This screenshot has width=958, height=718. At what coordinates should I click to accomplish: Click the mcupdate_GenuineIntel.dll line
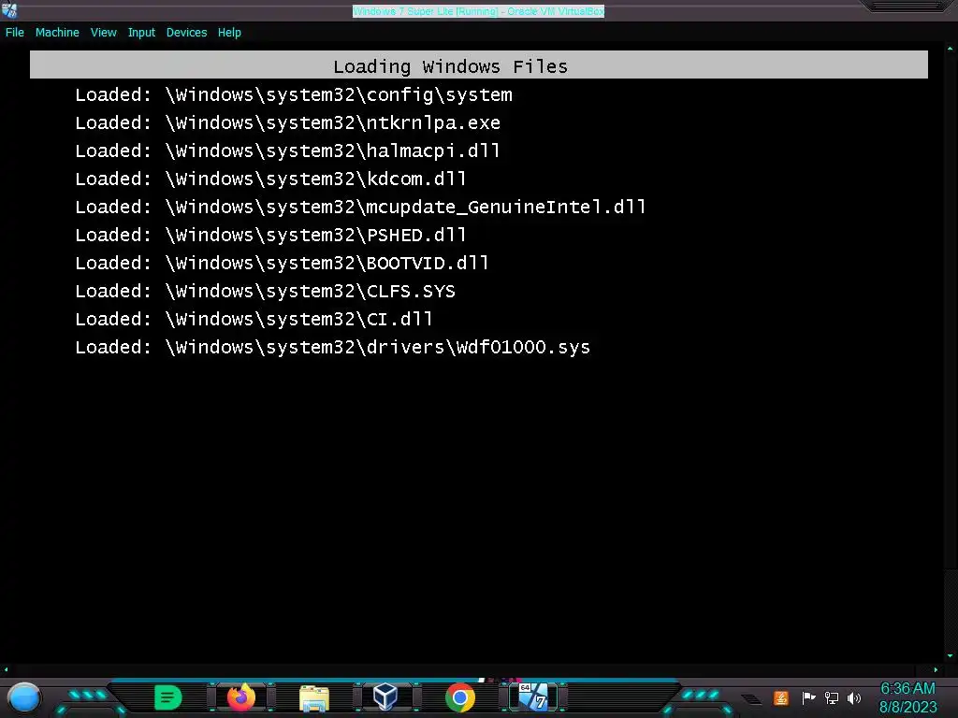click(x=360, y=208)
